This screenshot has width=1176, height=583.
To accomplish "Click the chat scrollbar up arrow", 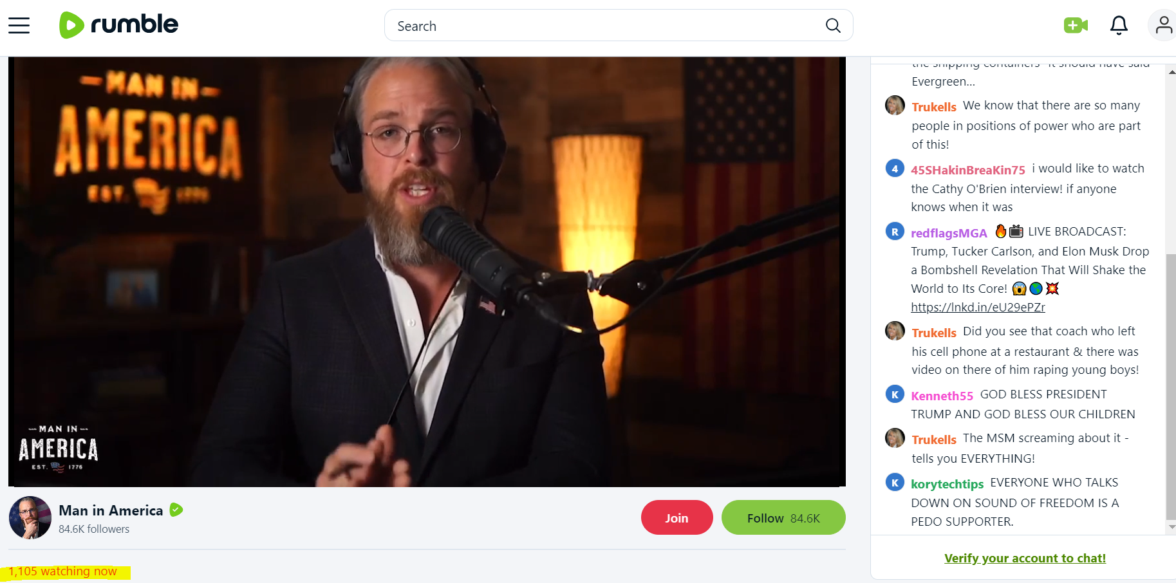I will [x=1171, y=72].
